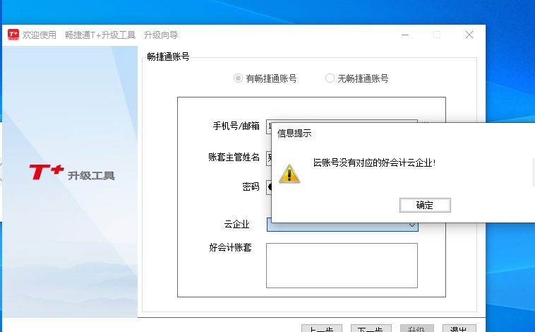This screenshot has height=332, width=535.
Task: Click the 升级 button
Action: click(x=416, y=328)
